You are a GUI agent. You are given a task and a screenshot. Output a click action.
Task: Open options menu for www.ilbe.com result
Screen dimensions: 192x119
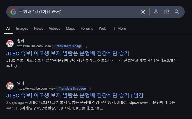click(90, 89)
